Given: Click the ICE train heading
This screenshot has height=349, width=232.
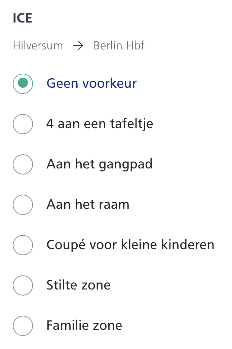Looking at the screenshot, I should [23, 18].
